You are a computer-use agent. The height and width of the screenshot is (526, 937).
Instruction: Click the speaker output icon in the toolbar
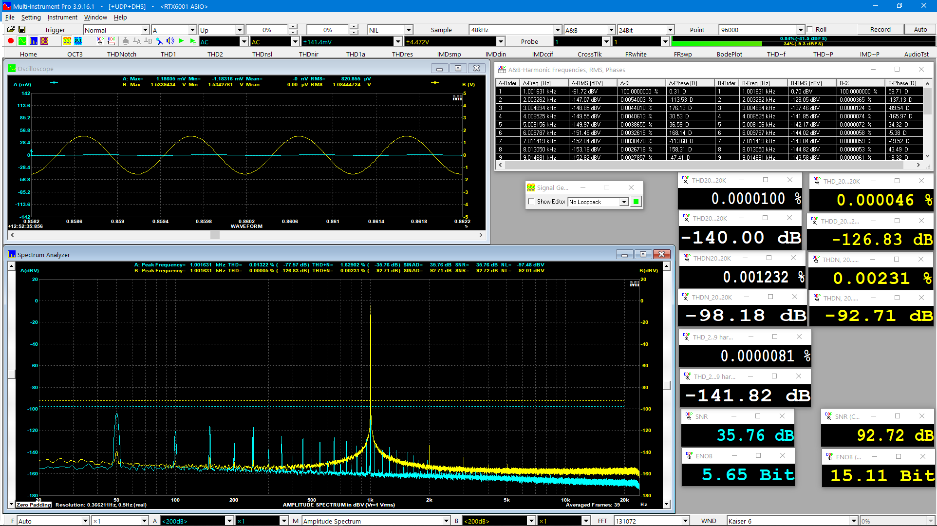tap(170, 41)
